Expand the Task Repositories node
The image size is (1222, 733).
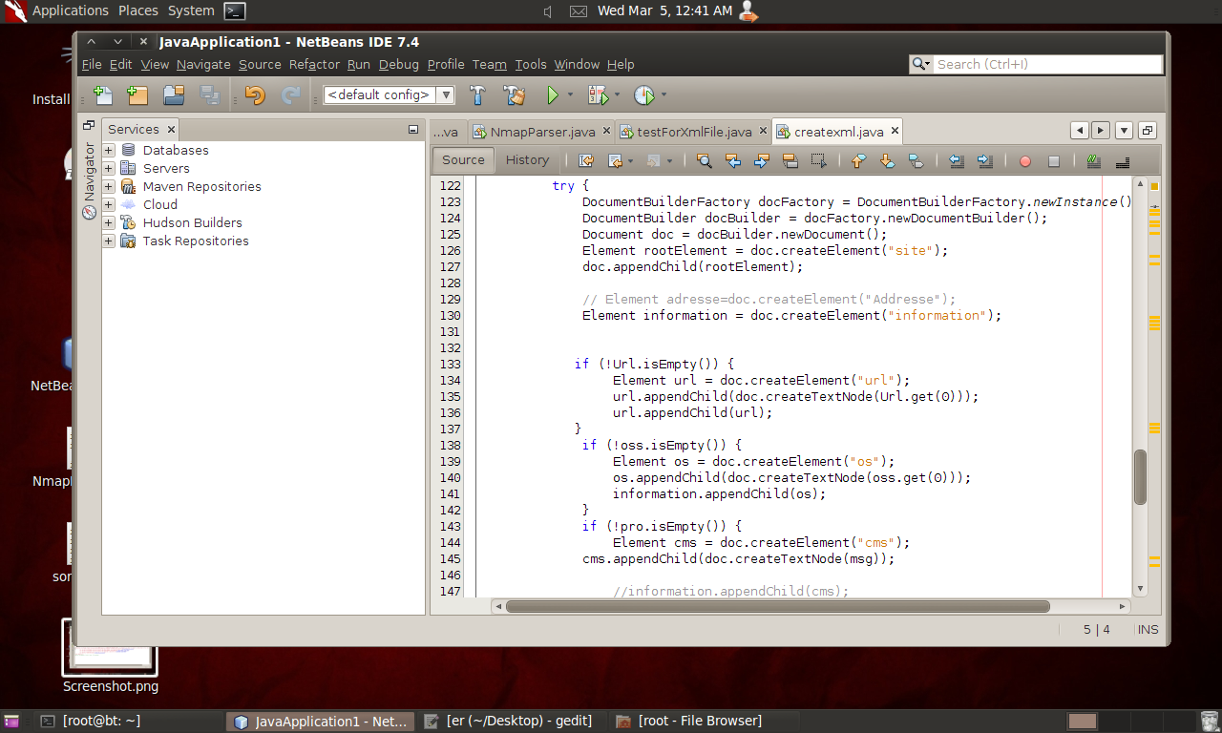[109, 241]
